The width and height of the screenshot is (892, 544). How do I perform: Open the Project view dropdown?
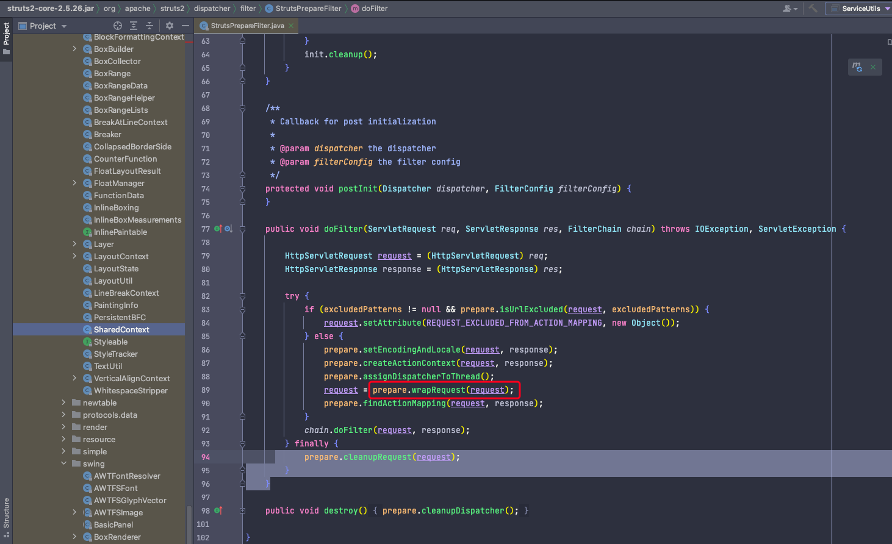pyautogui.click(x=43, y=26)
